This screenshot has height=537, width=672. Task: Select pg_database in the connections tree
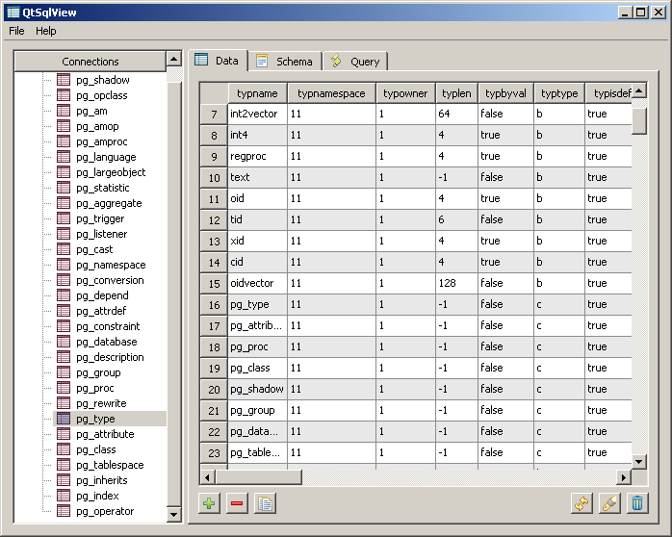tap(106, 342)
